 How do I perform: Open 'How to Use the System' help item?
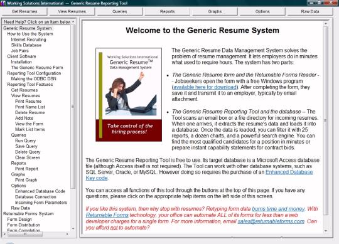30,34
